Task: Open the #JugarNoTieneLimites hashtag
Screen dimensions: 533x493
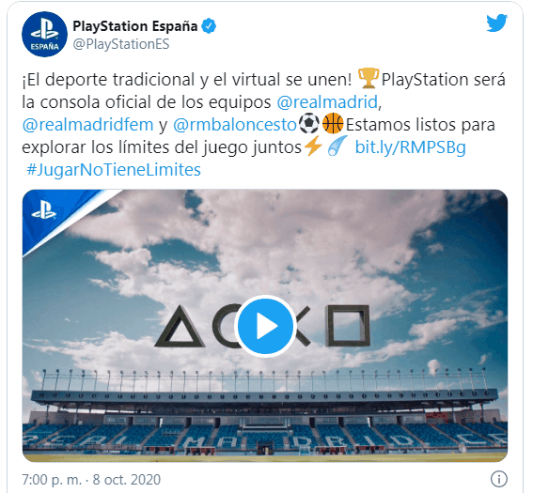Action: click(x=114, y=170)
